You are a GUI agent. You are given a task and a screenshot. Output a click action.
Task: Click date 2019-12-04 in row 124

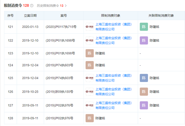click(30, 65)
